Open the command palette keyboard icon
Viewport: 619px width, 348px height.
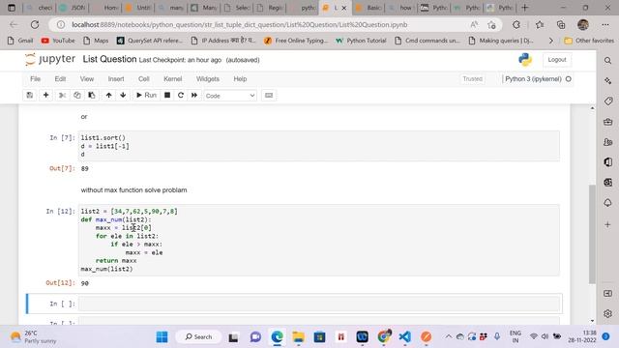point(269,95)
